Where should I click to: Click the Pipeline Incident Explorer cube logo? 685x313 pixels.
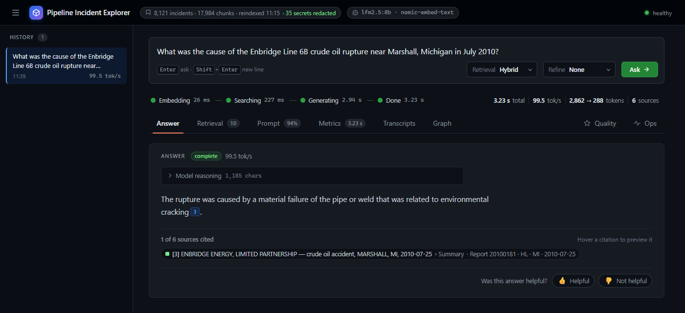click(x=36, y=13)
